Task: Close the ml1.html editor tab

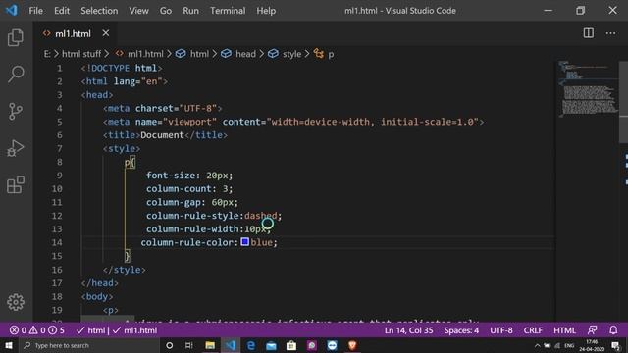Action: point(105,33)
